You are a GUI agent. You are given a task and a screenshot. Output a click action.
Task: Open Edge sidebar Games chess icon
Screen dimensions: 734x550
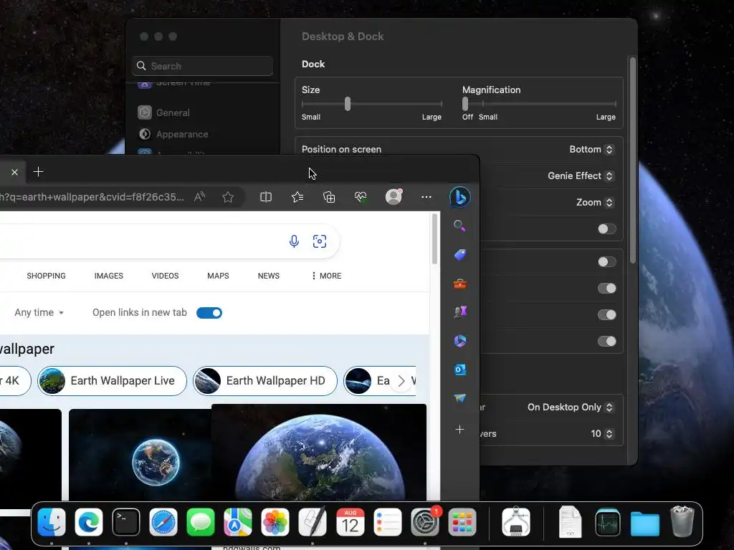(459, 312)
